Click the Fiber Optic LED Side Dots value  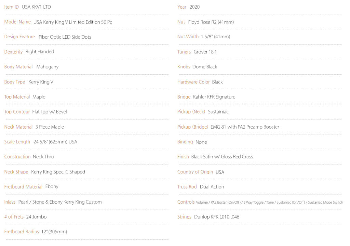(65, 37)
